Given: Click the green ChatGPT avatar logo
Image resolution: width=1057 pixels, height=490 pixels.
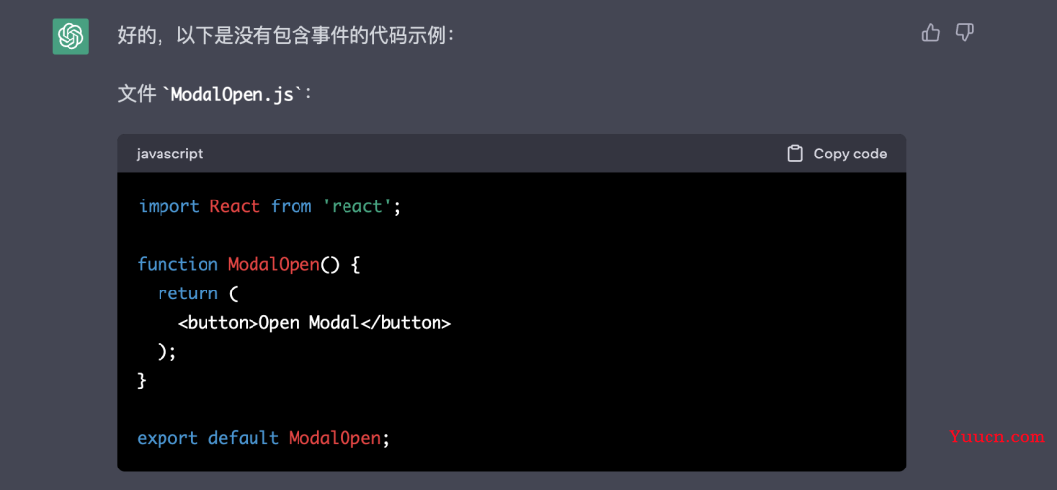Looking at the screenshot, I should coord(70,36).
